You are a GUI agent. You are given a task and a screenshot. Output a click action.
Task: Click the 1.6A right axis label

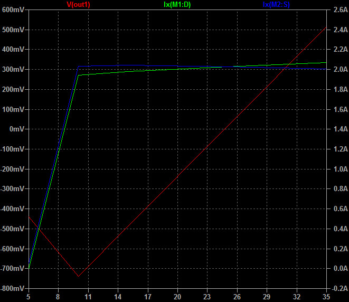341,109
